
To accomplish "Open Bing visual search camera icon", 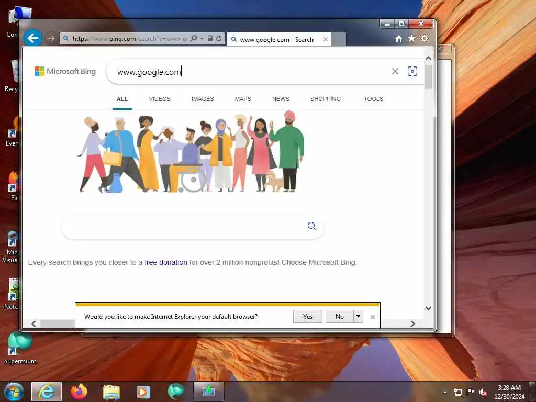I will (412, 71).
